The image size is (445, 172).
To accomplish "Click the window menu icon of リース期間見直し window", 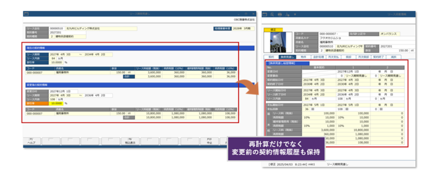I will pyautogui.click(x=26, y=14).
